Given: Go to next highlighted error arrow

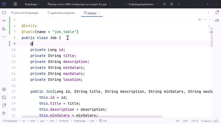Looking at the screenshot, I should [x=210, y=20].
